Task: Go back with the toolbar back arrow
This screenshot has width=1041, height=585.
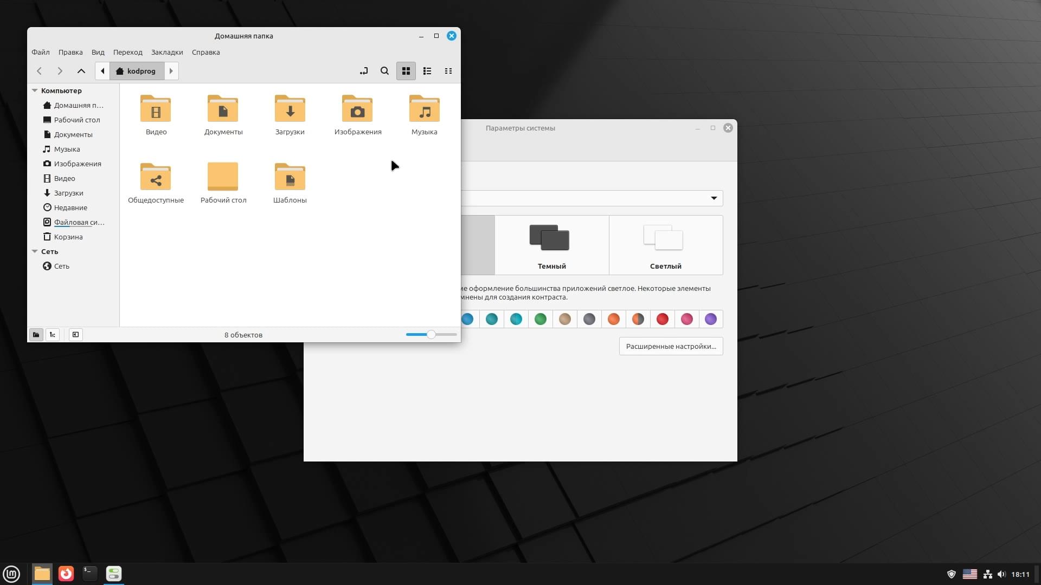Action: pos(39,71)
